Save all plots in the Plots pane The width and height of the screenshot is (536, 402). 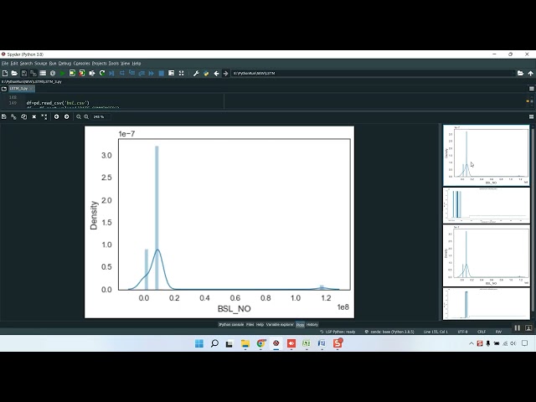click(x=13, y=116)
